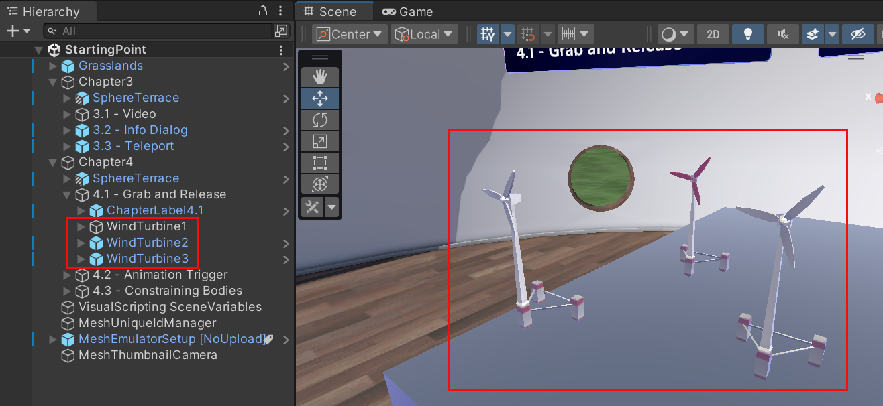Select the Transform tool
This screenshot has width=883, height=406.
pos(320,184)
